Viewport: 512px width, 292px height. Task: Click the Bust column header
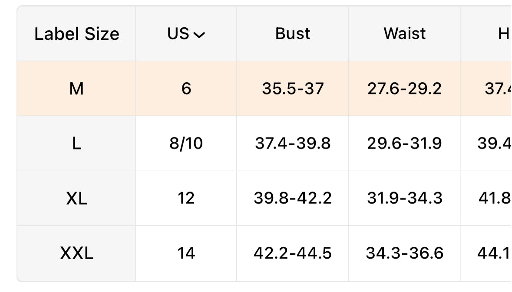[x=293, y=33]
